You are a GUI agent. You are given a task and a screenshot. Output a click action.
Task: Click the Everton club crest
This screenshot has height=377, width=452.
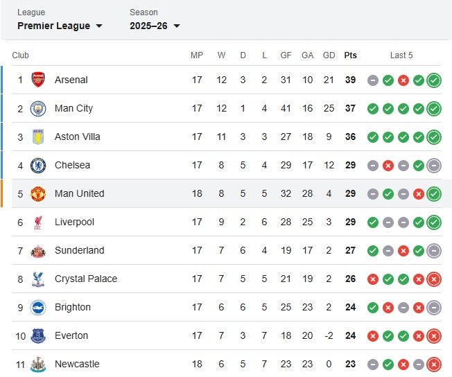point(38,336)
